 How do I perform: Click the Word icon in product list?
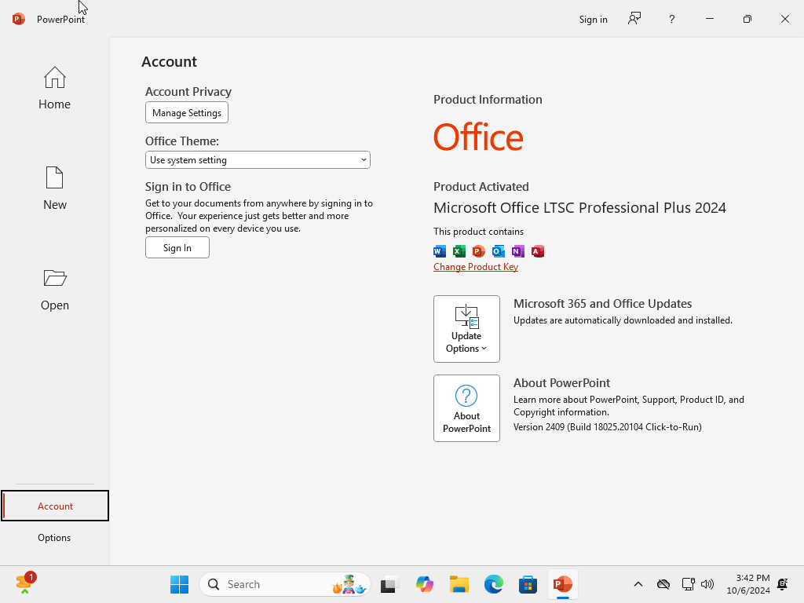click(x=440, y=251)
